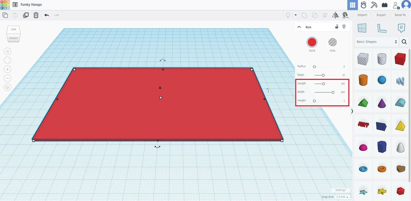This screenshot has width=411, height=201.
Task: Toggle the Box lock editing padlock
Action: [x=337, y=27]
